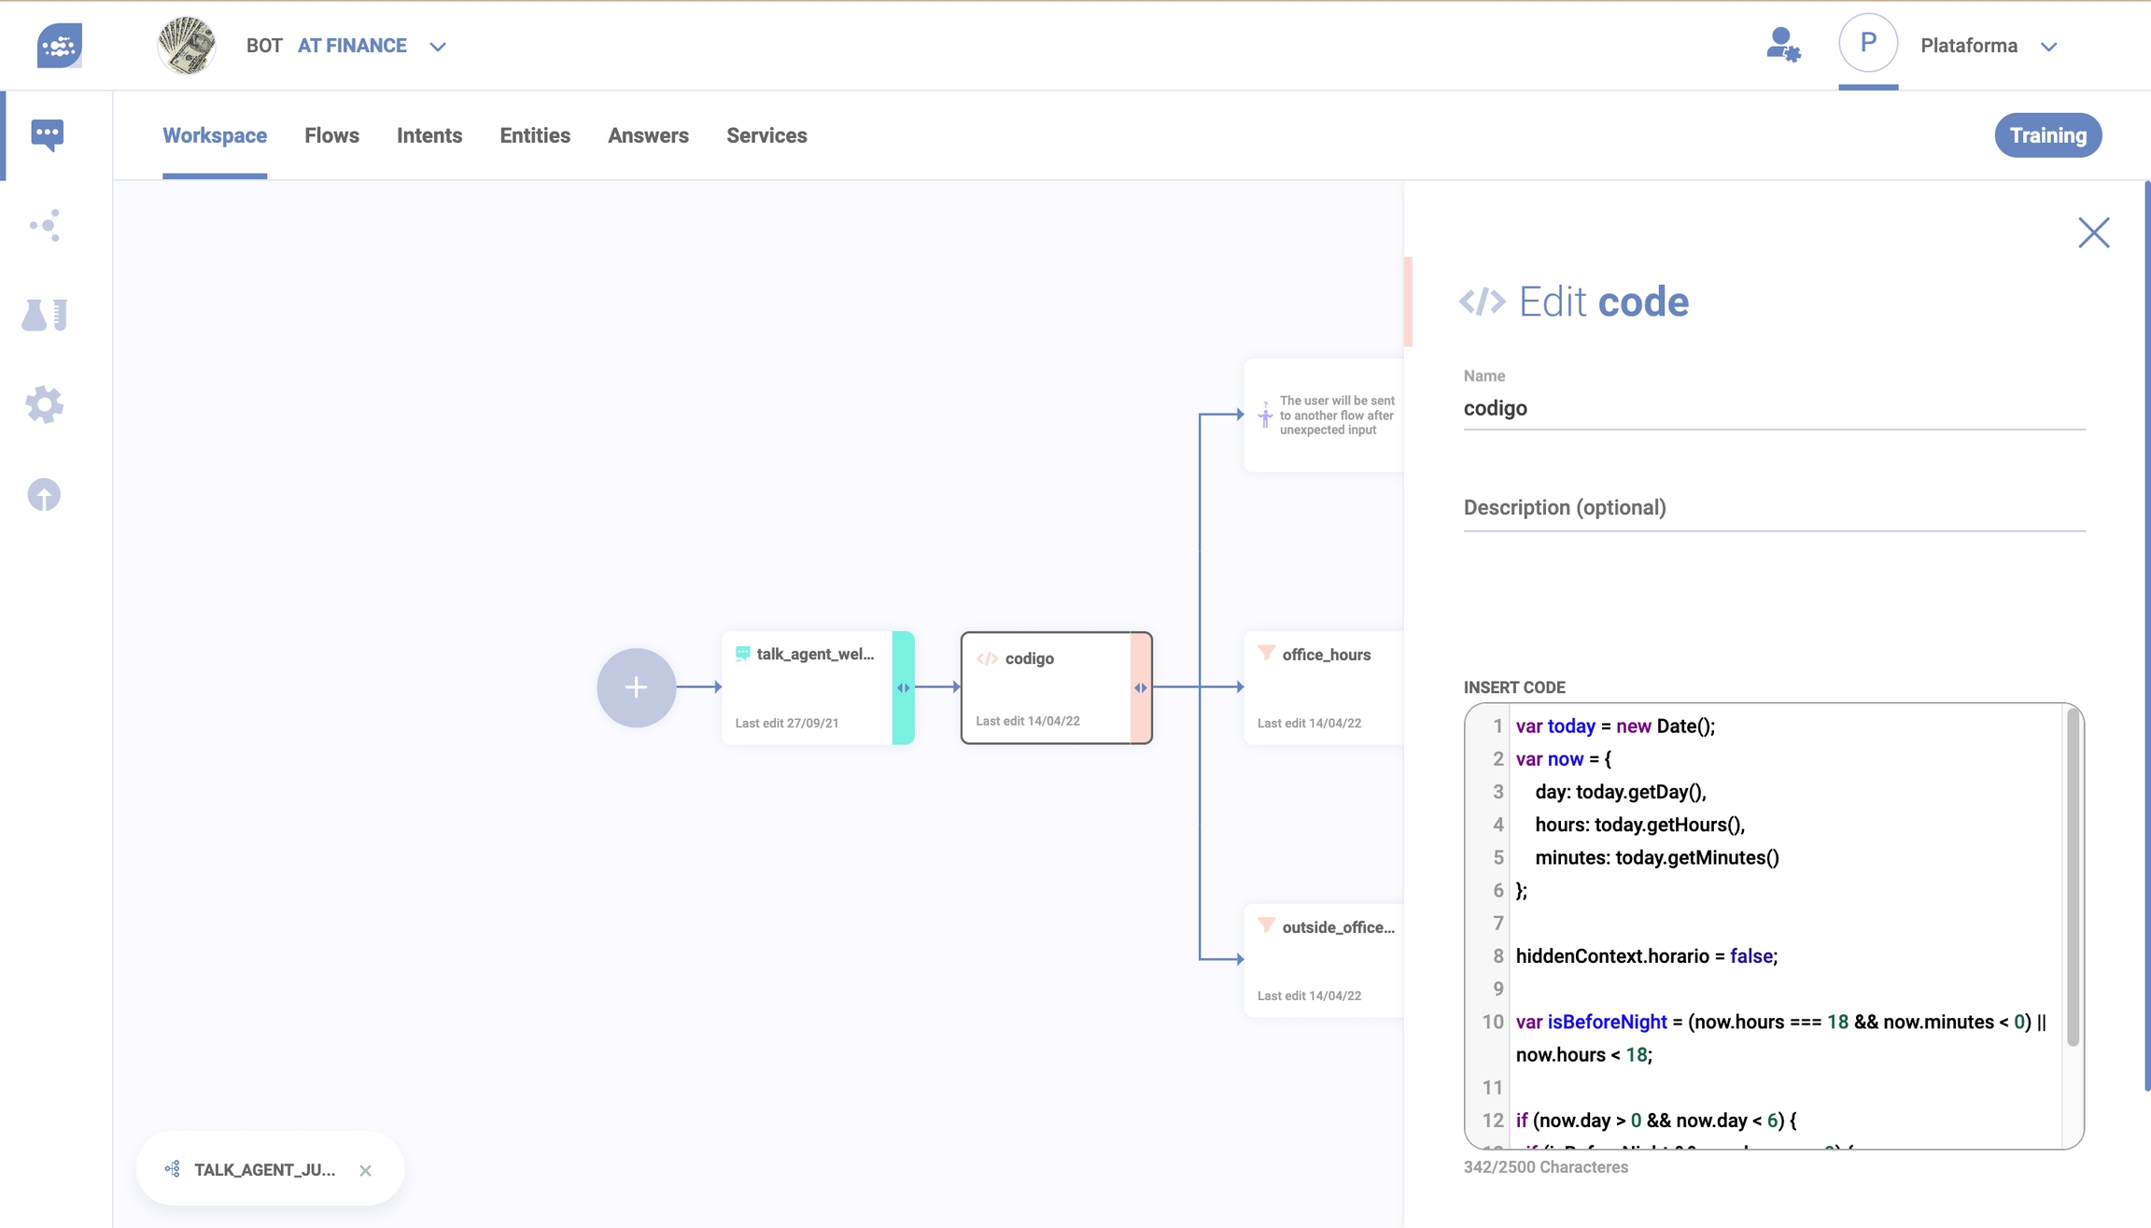The width and height of the screenshot is (2151, 1228).
Task: Select the office_hours node
Action: (1324, 687)
